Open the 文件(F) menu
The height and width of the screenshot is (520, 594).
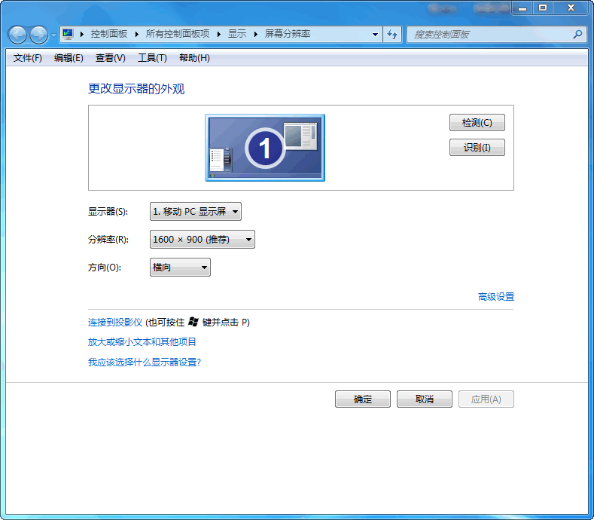[28, 58]
